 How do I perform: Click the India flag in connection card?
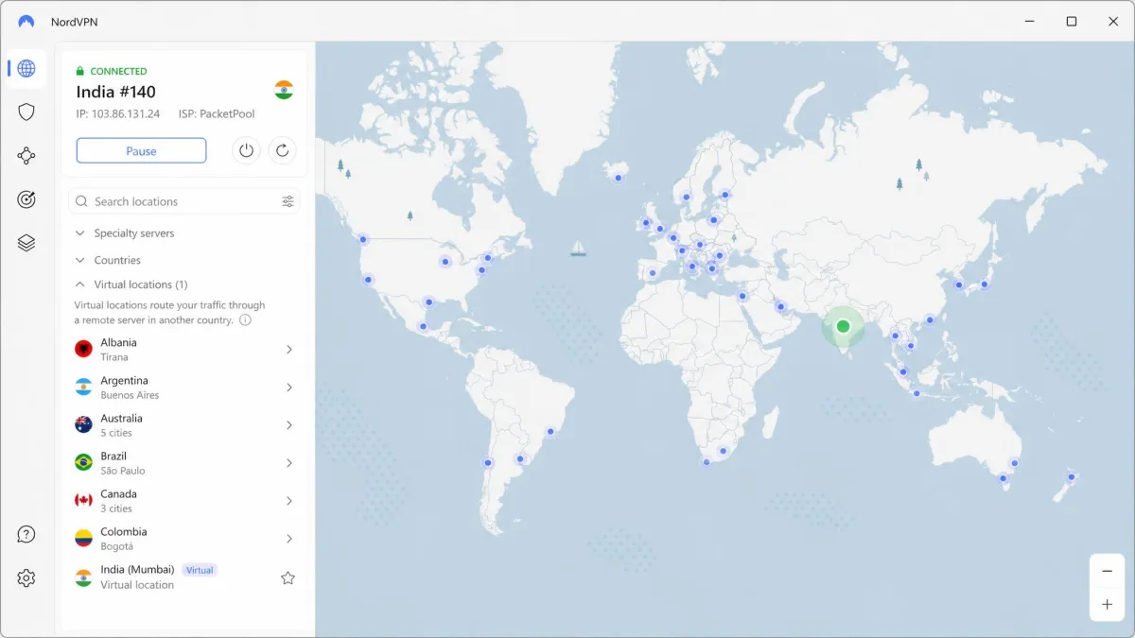click(x=284, y=90)
